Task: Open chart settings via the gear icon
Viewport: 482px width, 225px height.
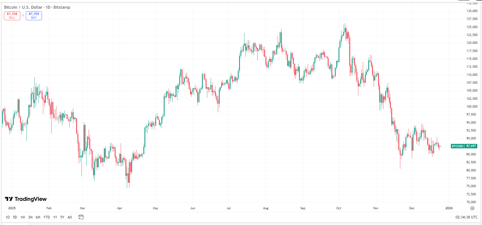Action: coord(472,208)
